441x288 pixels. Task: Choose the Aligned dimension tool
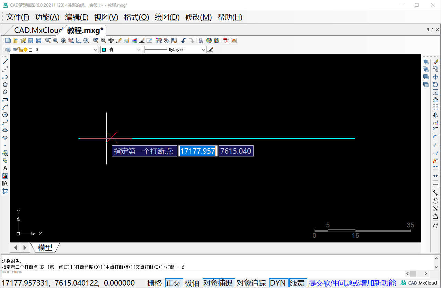point(435,193)
